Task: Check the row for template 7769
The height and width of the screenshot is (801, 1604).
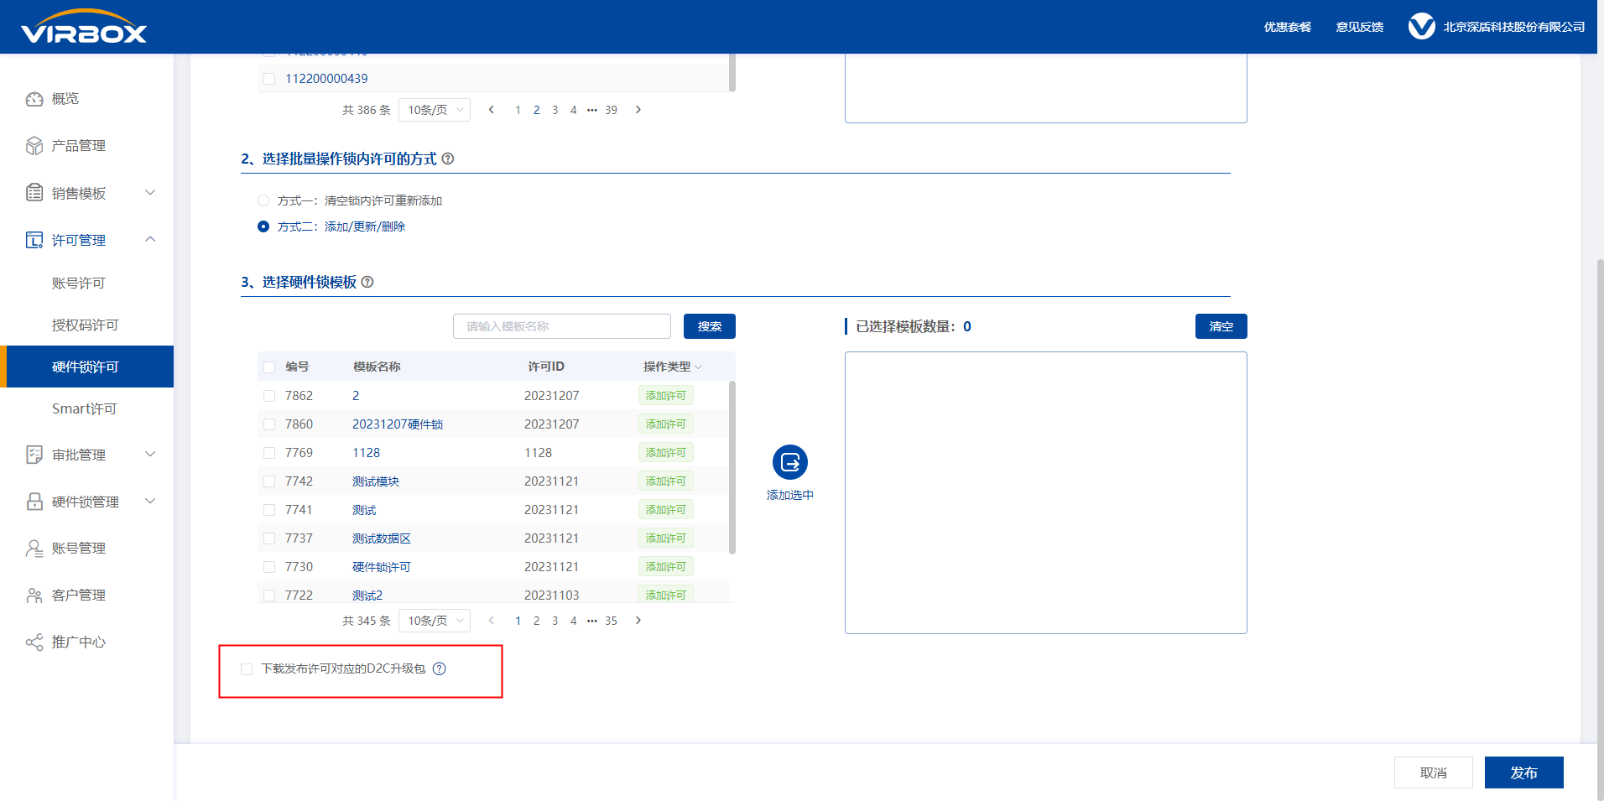Action: click(269, 453)
